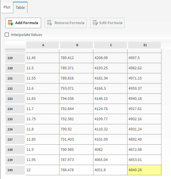This screenshot has height=179, width=171.
Task: Click the Remove Formula icon
Action: (50, 23)
